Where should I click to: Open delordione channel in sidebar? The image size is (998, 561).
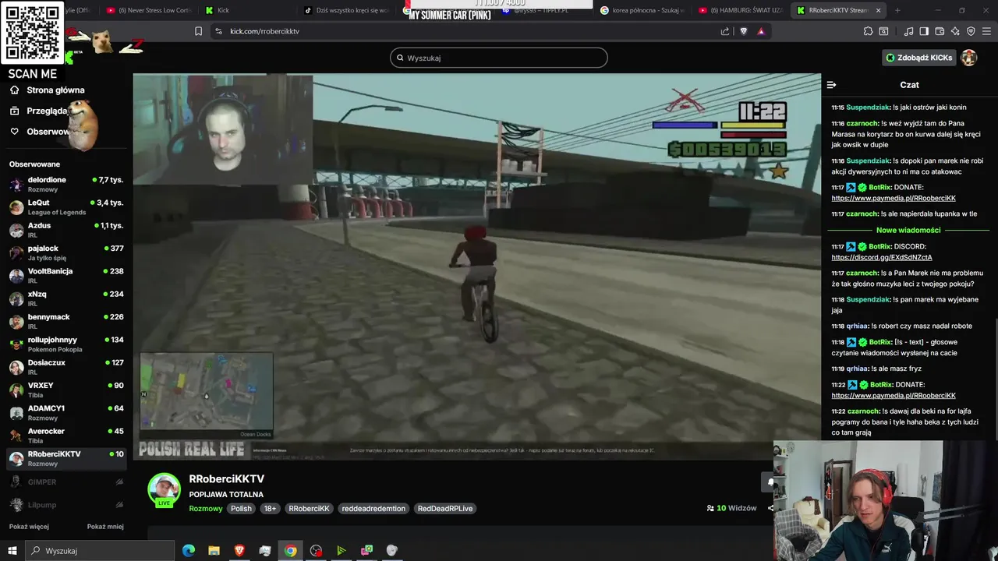tap(66, 185)
